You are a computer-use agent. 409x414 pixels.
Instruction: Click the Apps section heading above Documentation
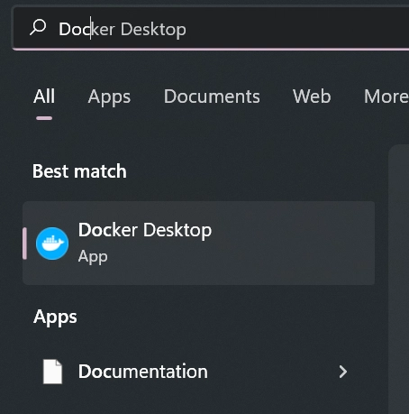click(55, 317)
